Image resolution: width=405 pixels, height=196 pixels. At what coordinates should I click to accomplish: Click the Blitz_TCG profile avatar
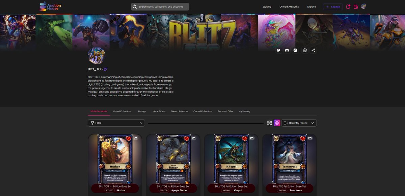(x=96, y=56)
